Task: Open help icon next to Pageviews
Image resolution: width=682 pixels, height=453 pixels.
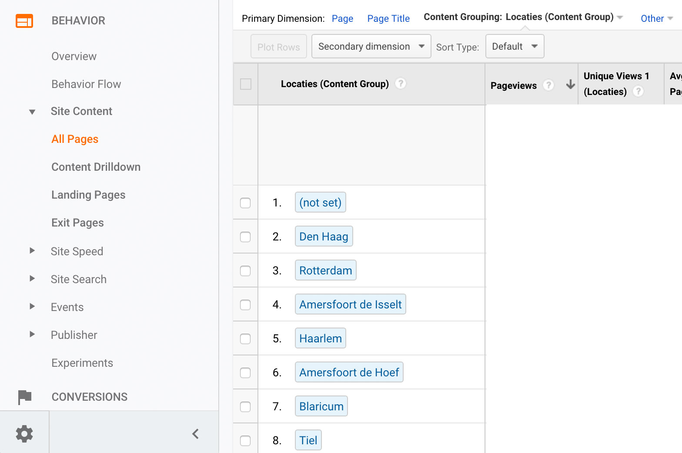Action: coord(549,85)
